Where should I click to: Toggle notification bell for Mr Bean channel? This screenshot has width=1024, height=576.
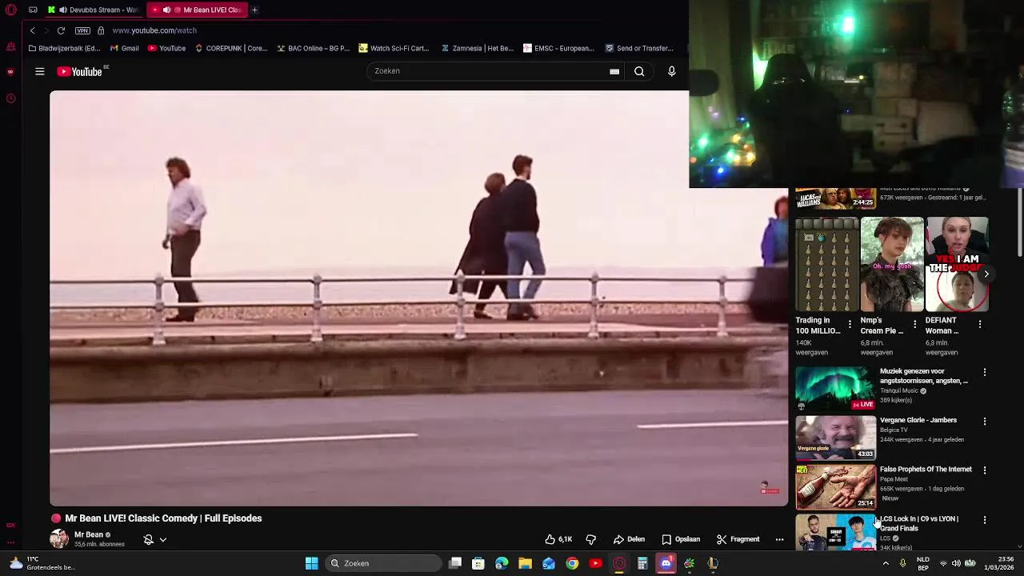pos(148,539)
